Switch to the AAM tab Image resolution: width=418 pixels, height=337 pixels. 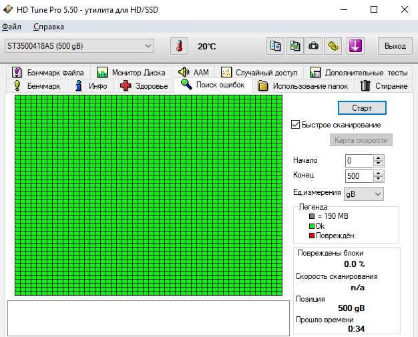pyautogui.click(x=194, y=72)
